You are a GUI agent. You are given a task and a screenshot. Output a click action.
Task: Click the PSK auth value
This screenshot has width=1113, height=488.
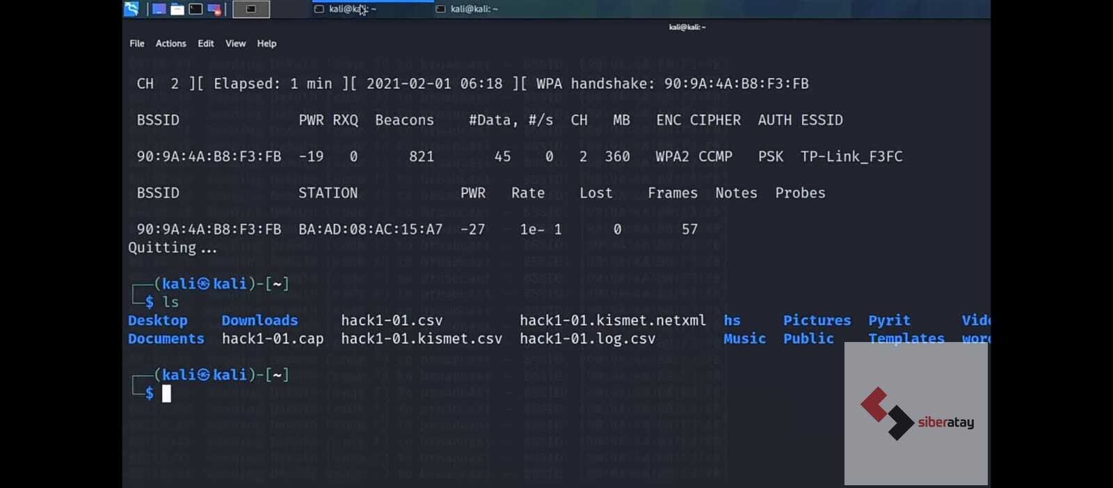(x=771, y=156)
